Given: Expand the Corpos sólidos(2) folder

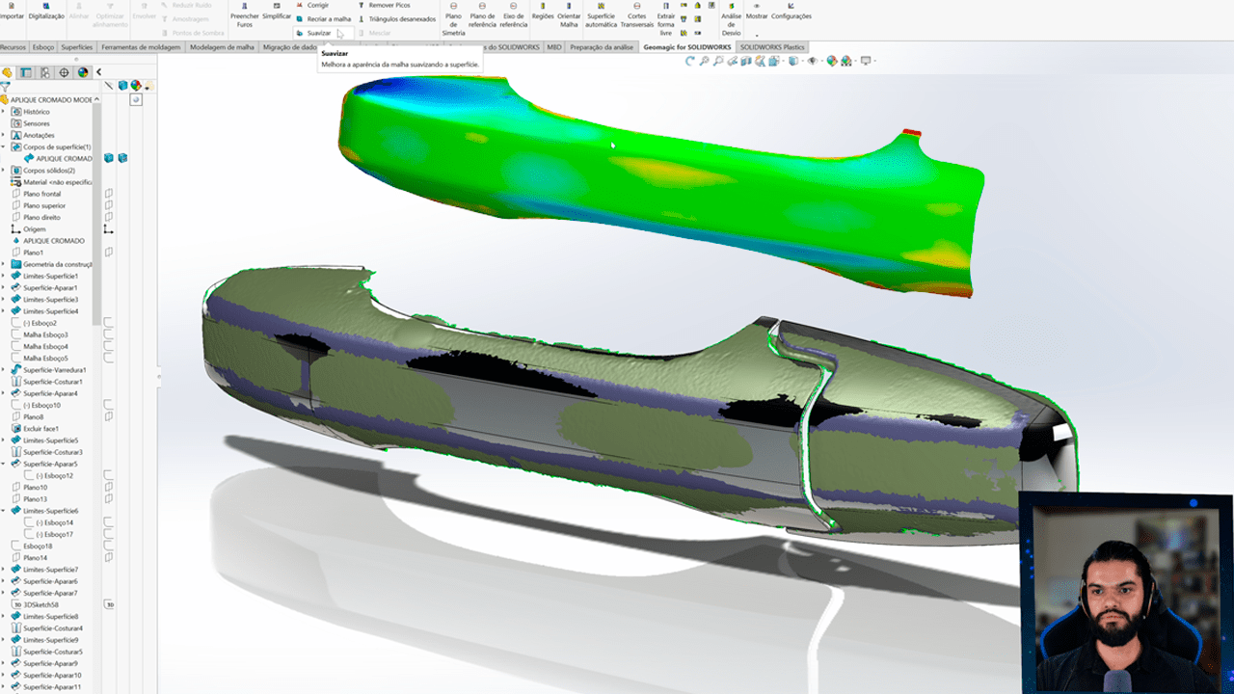Looking at the screenshot, I should 4,171.
